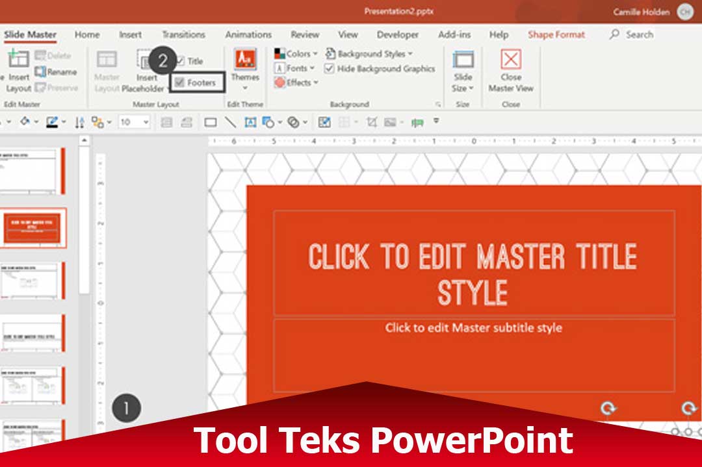702x467 pixels.
Task: Toggle the Title checkbox
Action: 181,61
